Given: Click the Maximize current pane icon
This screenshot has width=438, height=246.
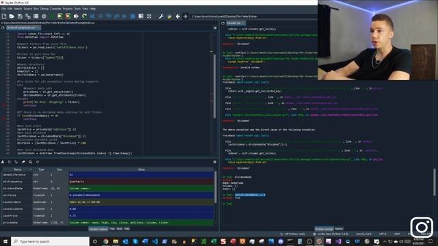Looking at the screenshot, I should (x=149, y=16).
